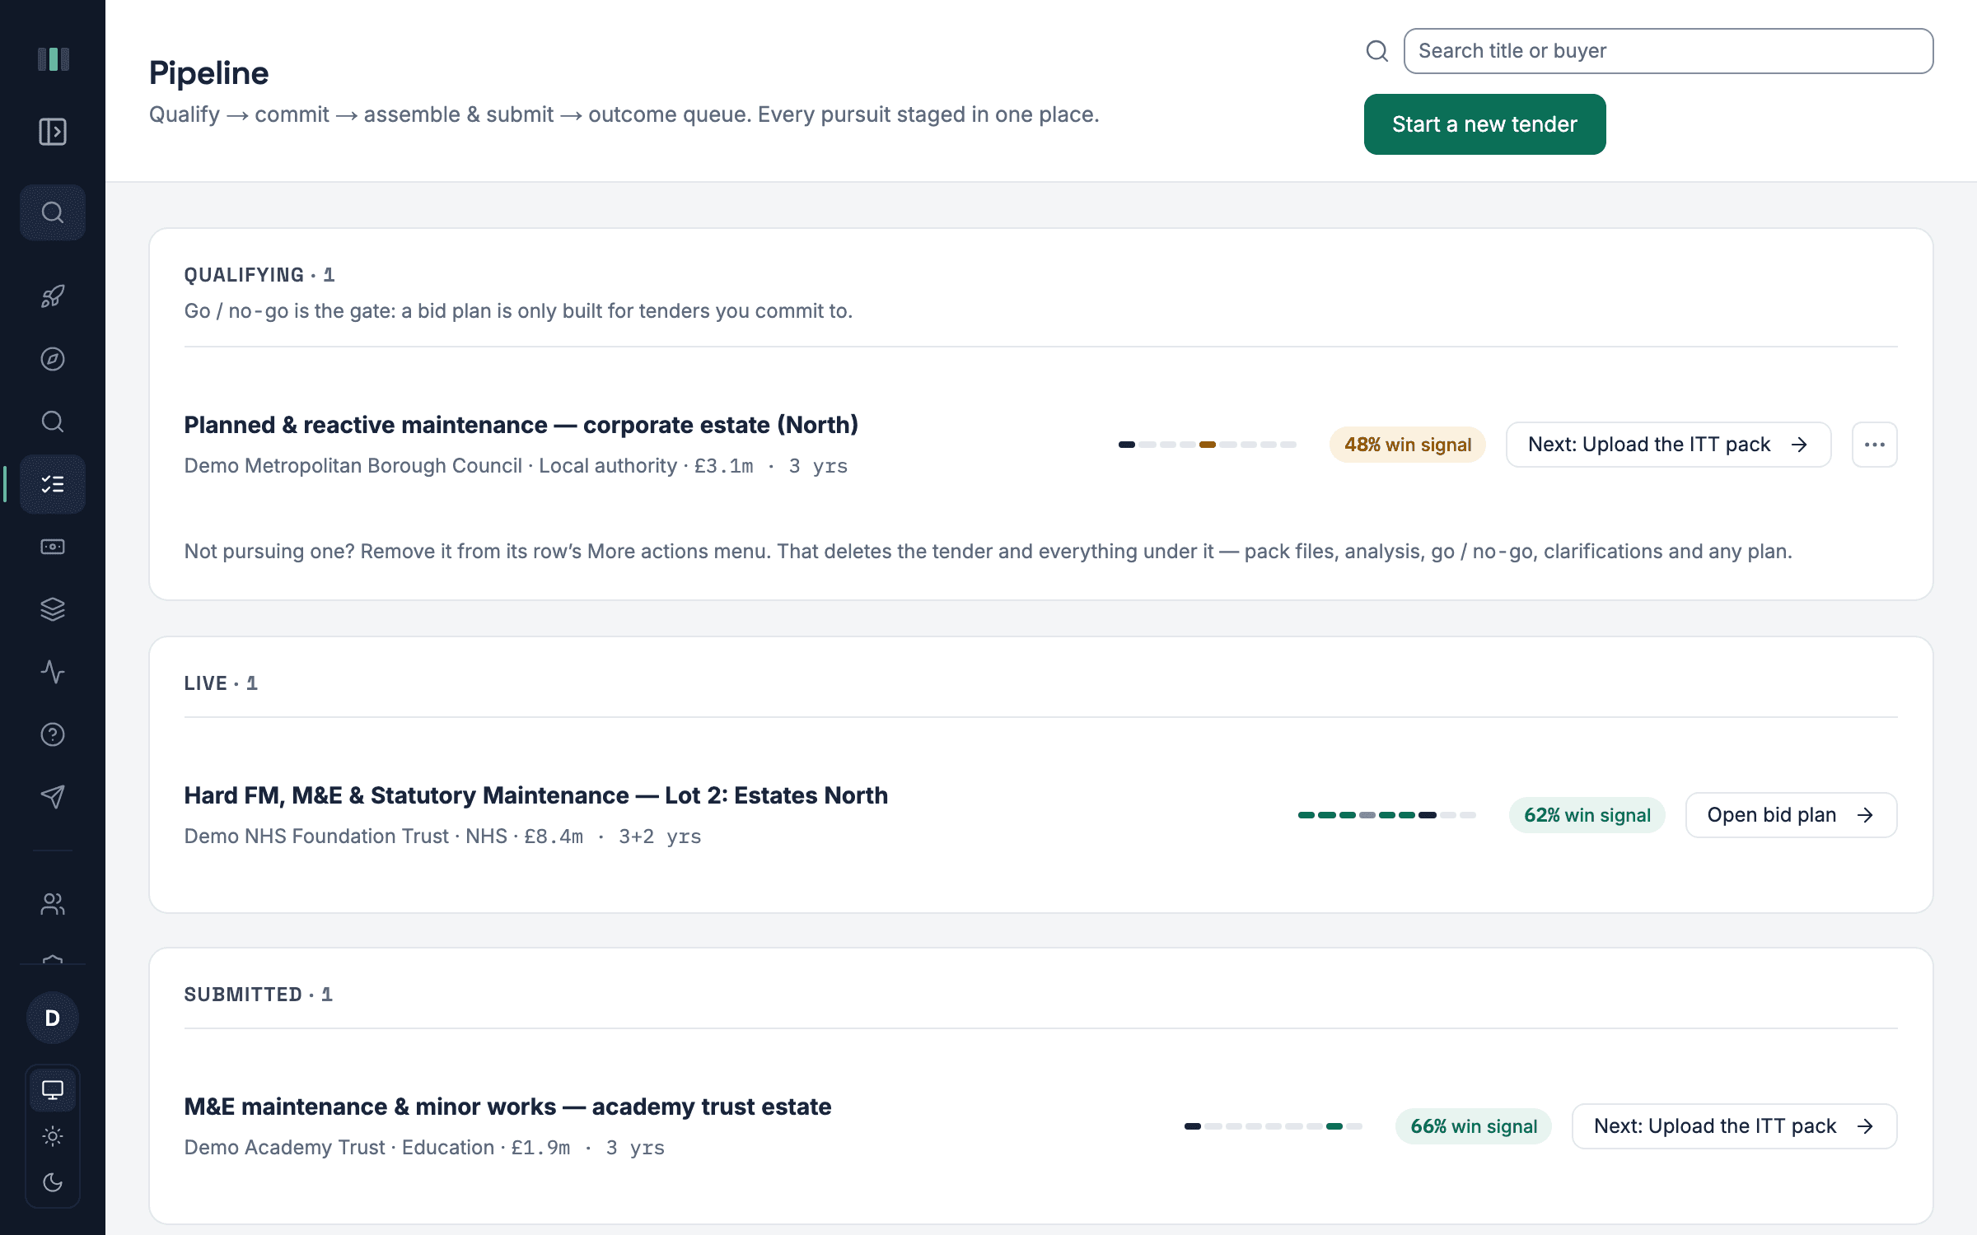Click the app logo in the sidebar
The width and height of the screenshot is (1977, 1235).
(53, 59)
